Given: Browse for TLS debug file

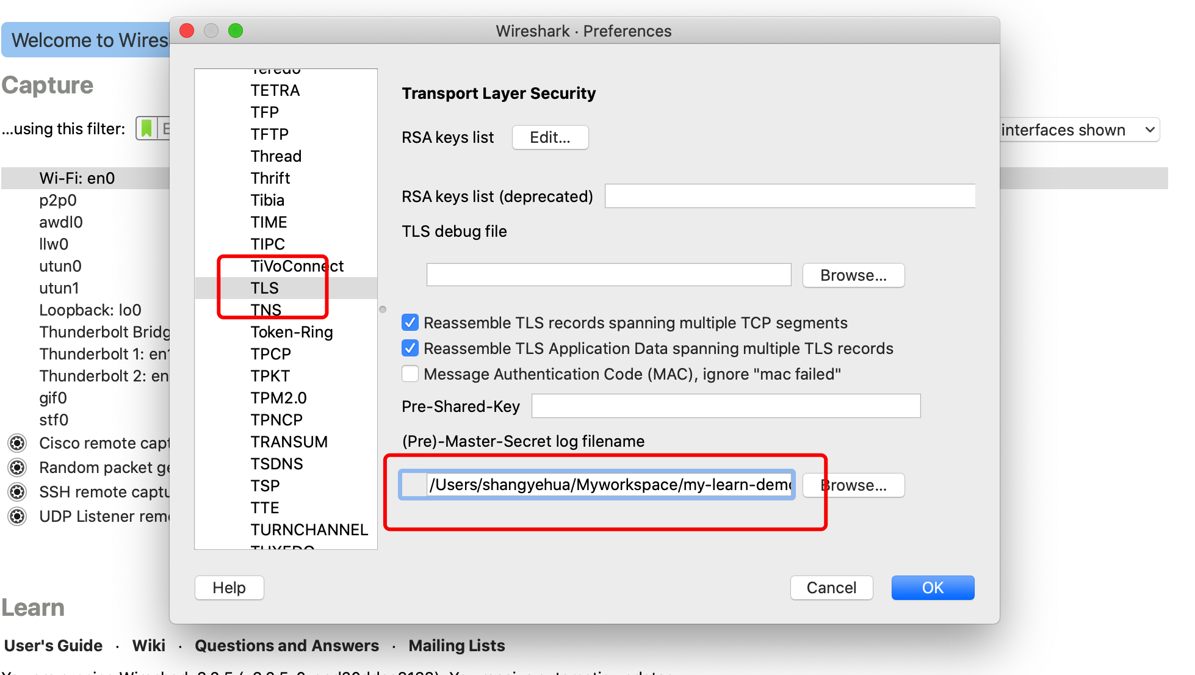Looking at the screenshot, I should pos(851,275).
